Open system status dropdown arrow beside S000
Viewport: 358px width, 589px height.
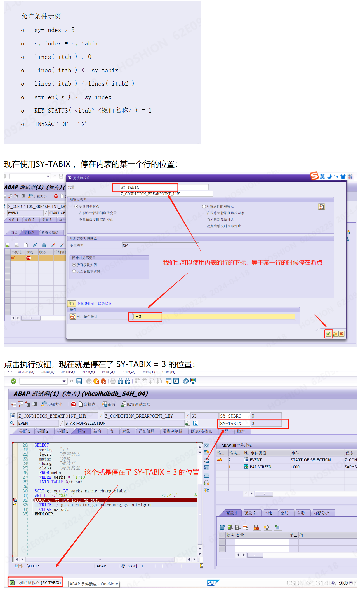pos(351,583)
